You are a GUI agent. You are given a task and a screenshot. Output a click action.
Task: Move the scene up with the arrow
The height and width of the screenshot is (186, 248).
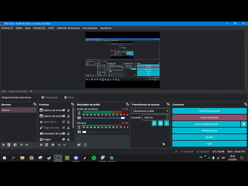21,145
